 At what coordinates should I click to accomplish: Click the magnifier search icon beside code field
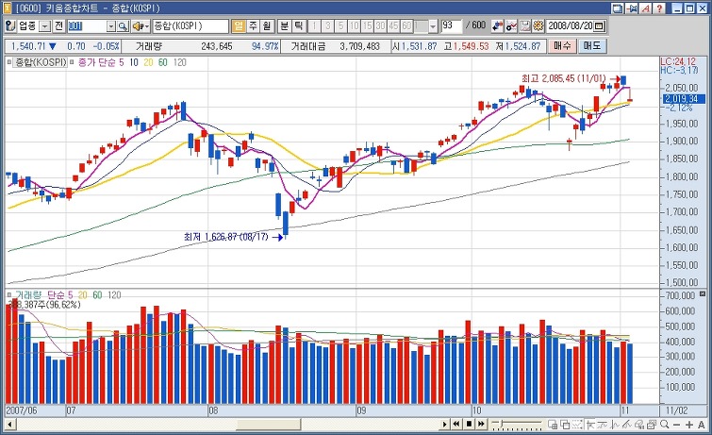click(123, 25)
